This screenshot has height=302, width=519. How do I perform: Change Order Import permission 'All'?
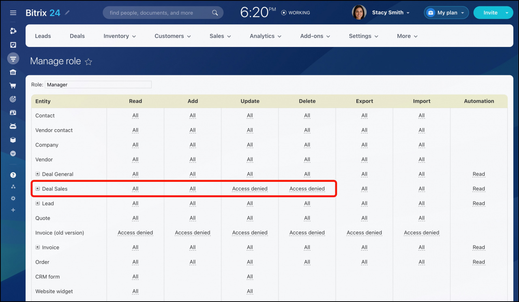[x=422, y=262]
